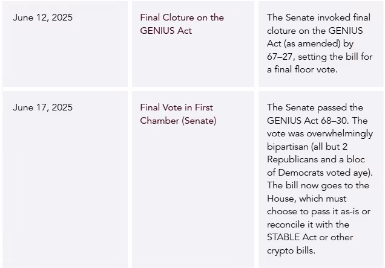The image size is (385, 268).
Task: Open the Final Cloture on the GENIUS Act link
Action: coord(182,24)
